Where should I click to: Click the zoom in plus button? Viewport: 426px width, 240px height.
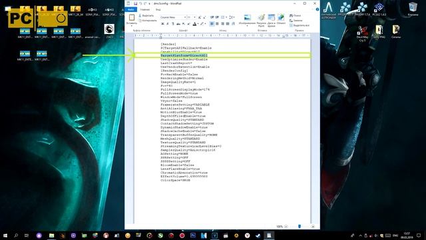pos(313,227)
